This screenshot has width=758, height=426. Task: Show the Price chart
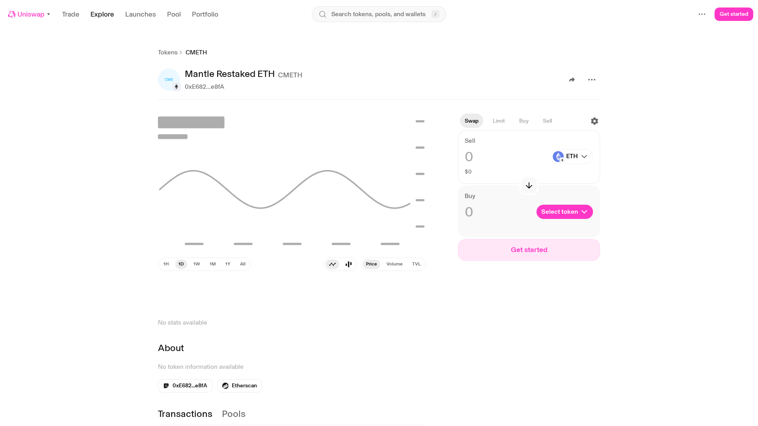(371, 264)
